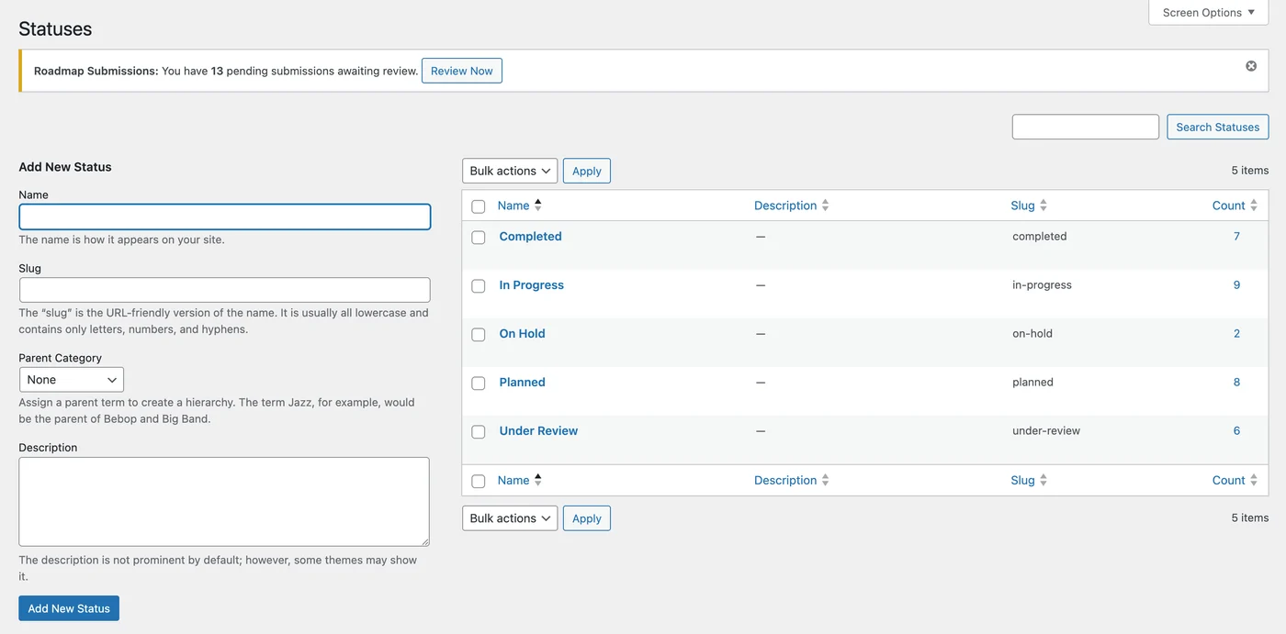
Task: Open count 2 for On Hold
Action: point(1236,333)
